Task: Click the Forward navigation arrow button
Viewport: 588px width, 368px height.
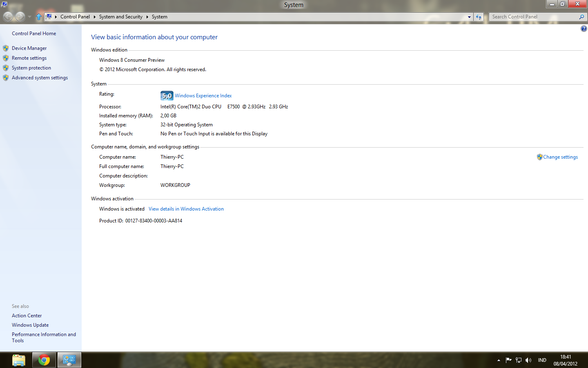Action: tap(20, 17)
